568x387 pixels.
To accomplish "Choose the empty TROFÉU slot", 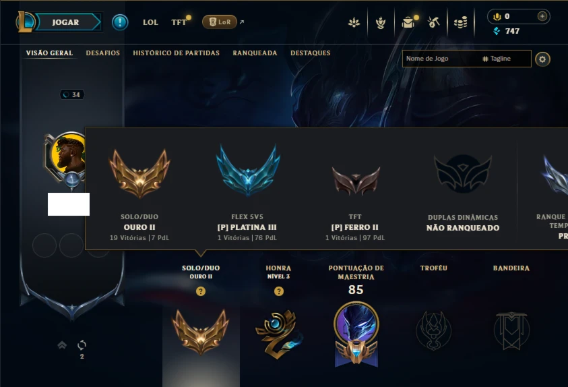I will [x=434, y=330].
